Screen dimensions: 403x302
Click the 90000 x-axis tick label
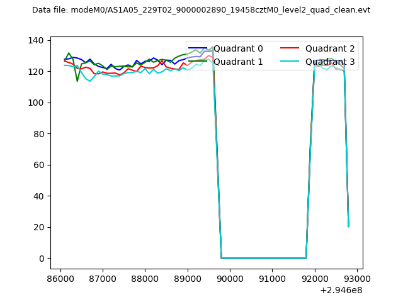pyautogui.click(x=230, y=278)
